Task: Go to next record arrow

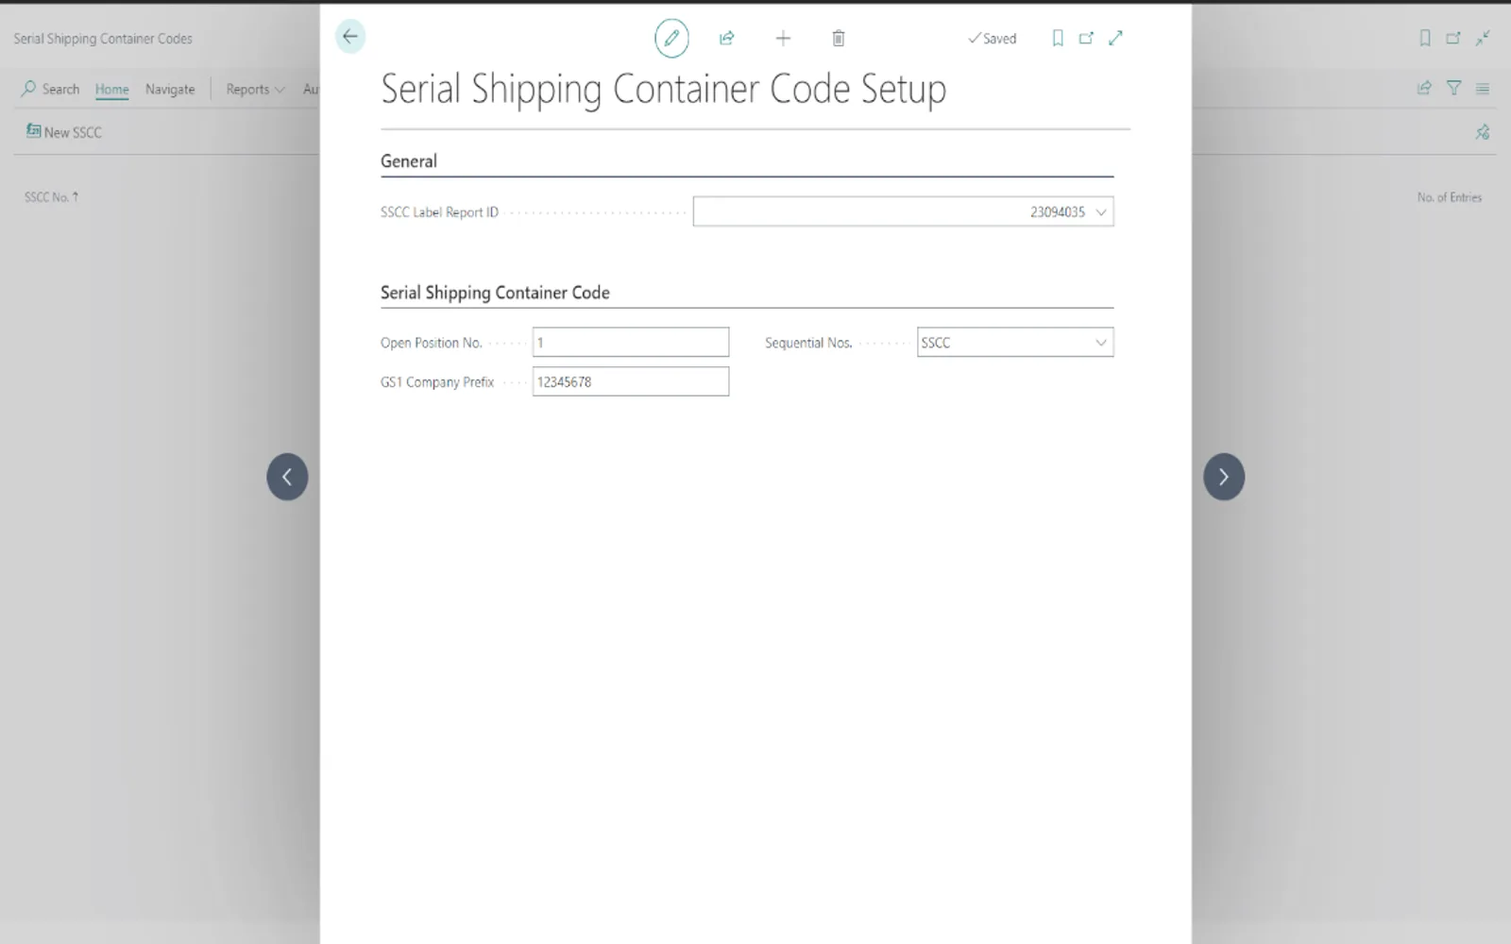Action: point(1224,477)
